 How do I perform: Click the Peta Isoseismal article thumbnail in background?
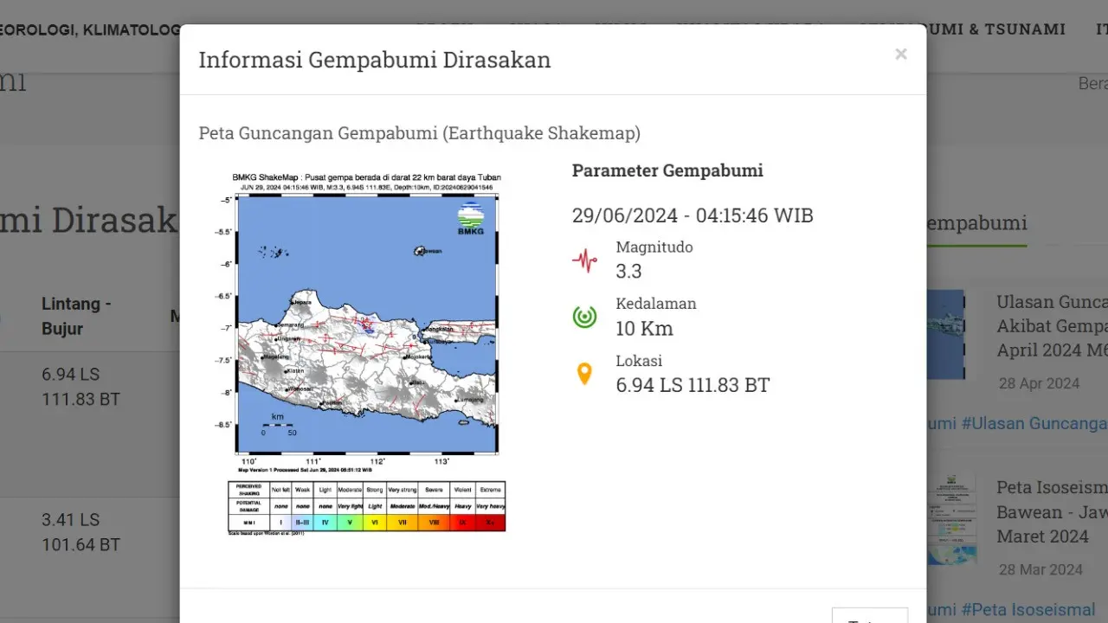click(951, 518)
